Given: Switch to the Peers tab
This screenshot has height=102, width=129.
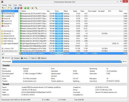Looking at the screenshot, I should coord(24,58).
